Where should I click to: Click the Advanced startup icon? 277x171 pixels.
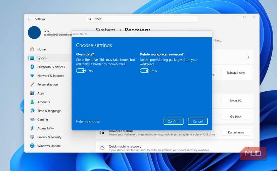102,132
